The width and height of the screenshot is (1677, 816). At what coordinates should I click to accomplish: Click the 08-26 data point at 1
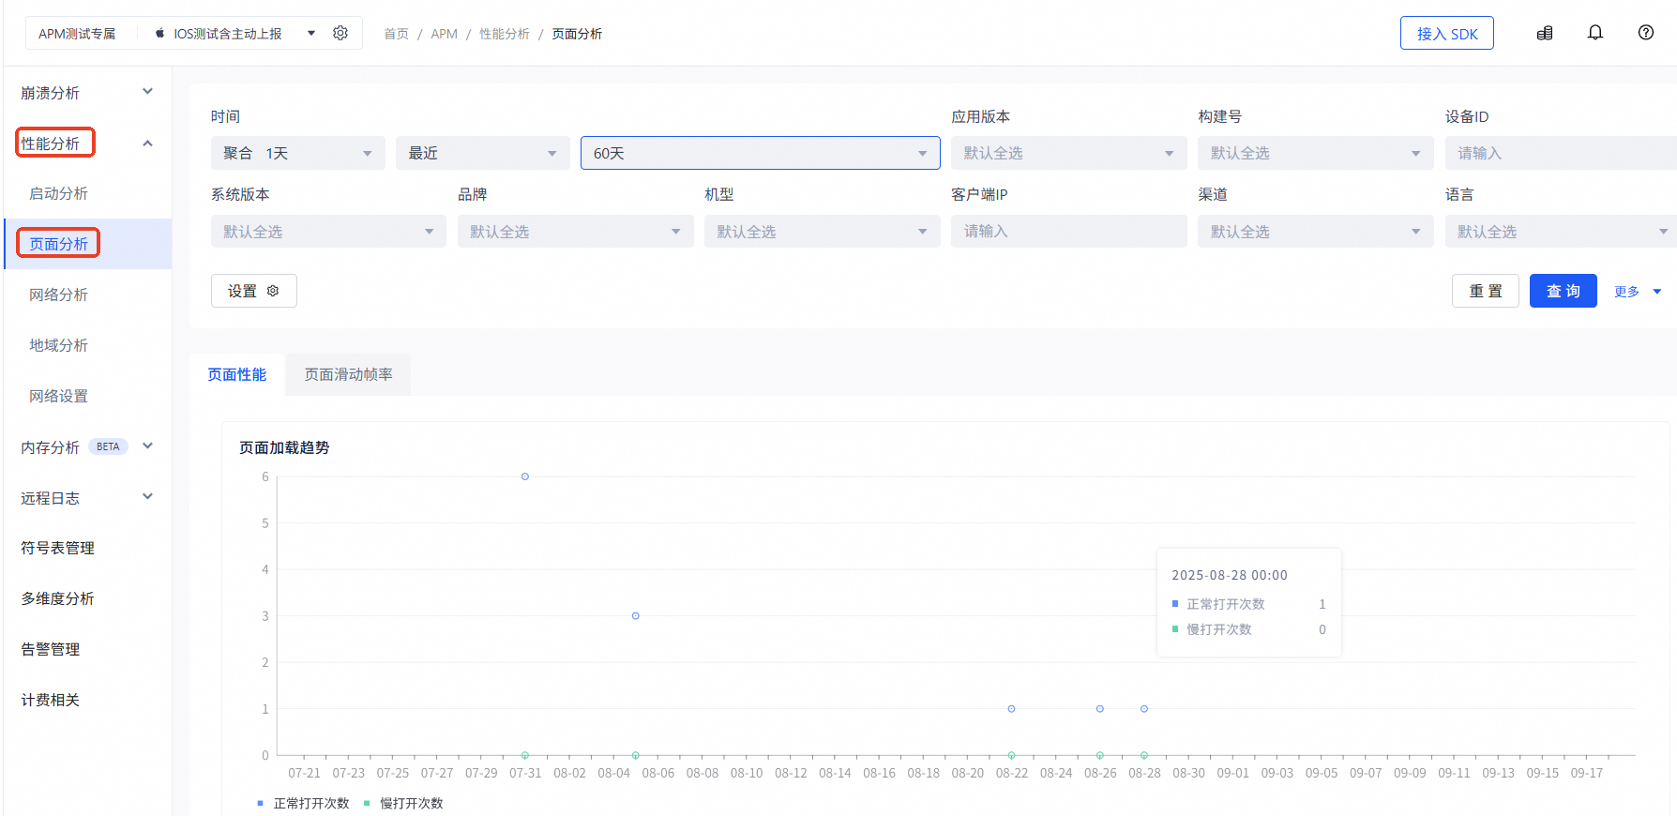tap(1100, 709)
